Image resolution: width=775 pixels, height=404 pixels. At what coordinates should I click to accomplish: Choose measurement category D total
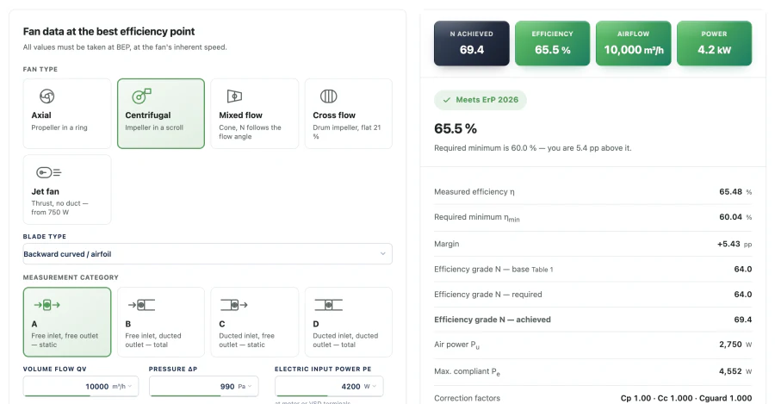(x=349, y=322)
